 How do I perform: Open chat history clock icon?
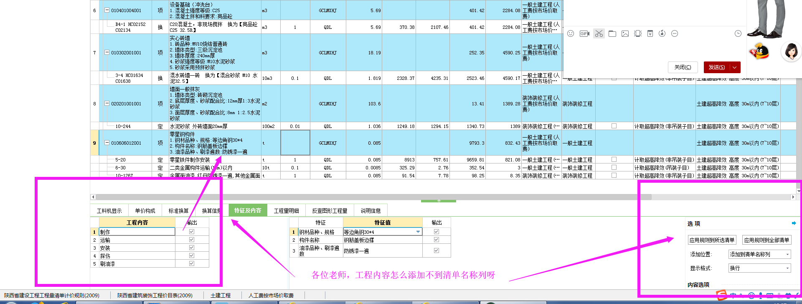738,33
